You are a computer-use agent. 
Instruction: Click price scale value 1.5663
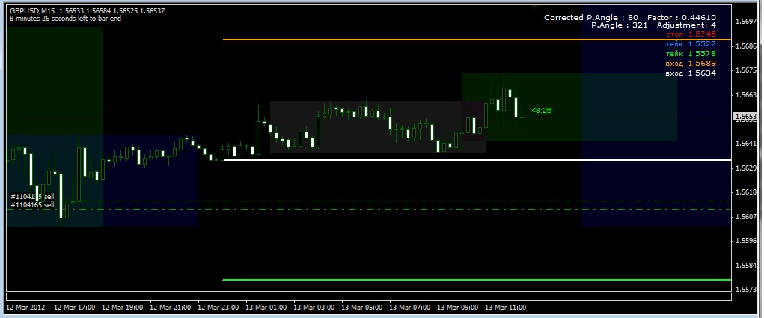[747, 95]
